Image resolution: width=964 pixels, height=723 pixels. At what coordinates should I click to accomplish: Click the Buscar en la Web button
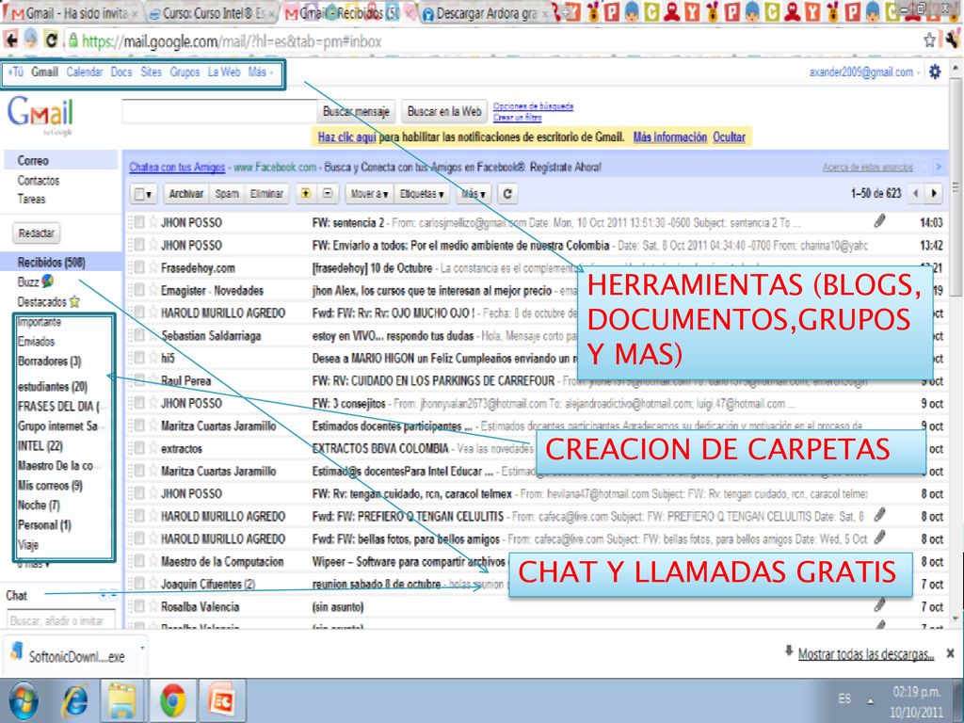click(x=444, y=111)
